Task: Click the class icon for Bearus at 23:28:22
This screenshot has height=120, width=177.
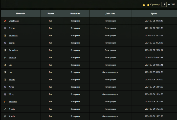Action: (5, 43)
